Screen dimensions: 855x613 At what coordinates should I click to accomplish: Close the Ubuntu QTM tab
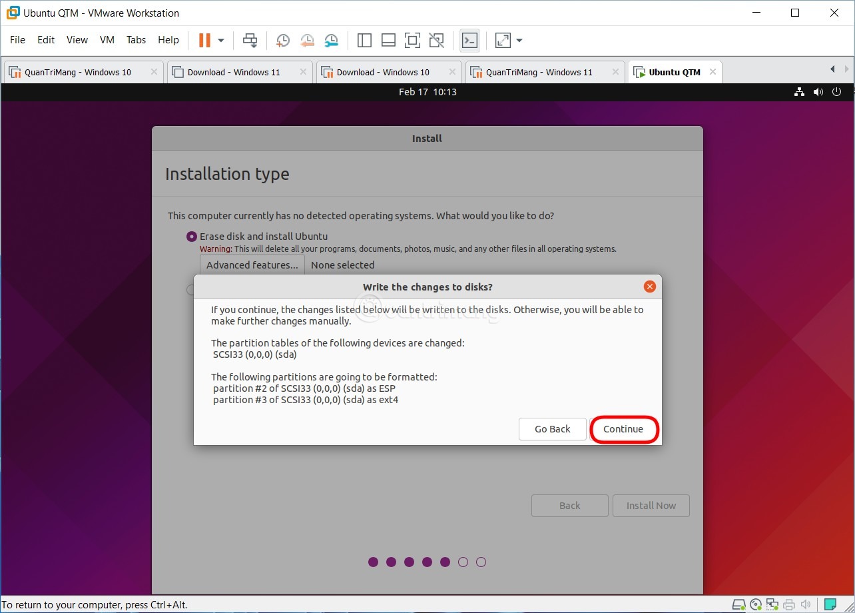point(713,72)
